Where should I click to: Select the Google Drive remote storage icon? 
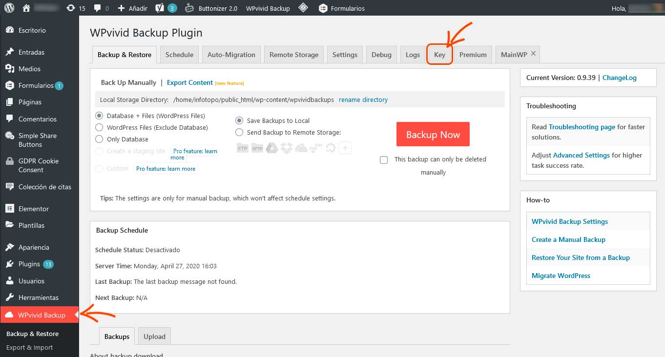[272, 148]
